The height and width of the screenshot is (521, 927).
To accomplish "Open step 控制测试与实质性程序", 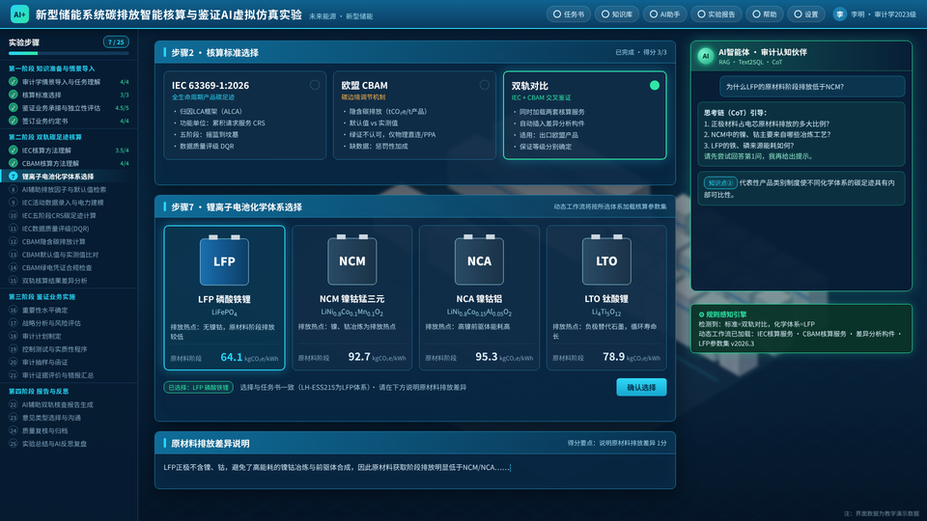I will 69,349.
